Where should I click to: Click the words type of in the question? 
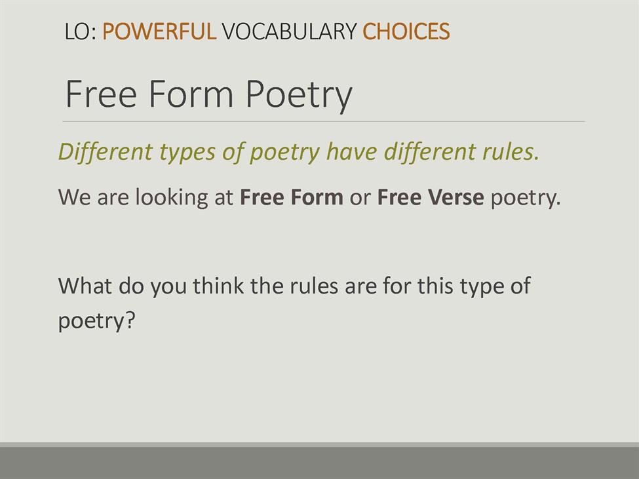click(495, 286)
